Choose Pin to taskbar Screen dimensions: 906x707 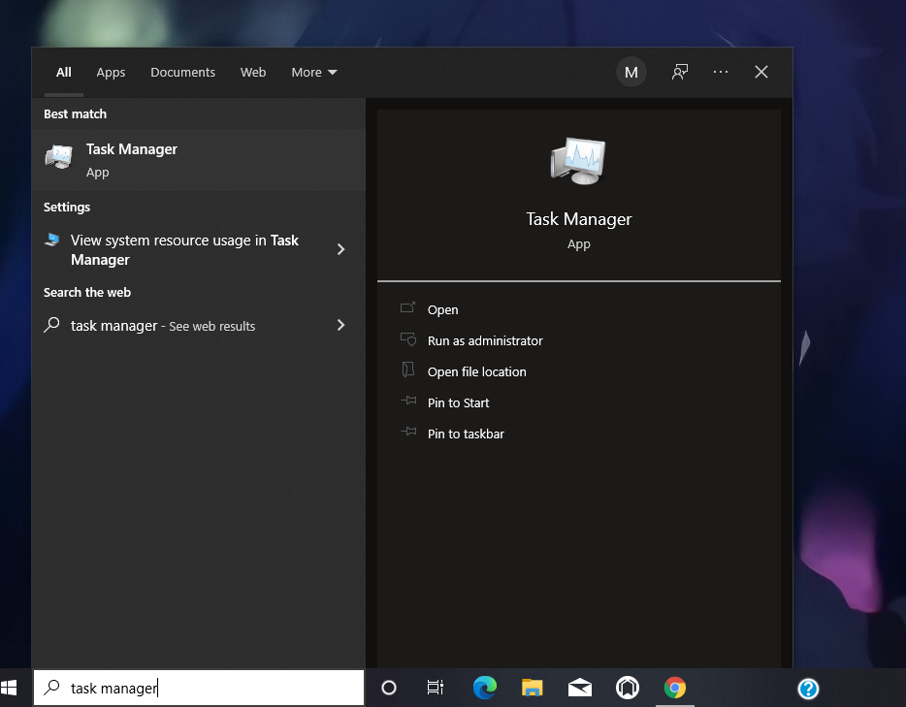[466, 434]
